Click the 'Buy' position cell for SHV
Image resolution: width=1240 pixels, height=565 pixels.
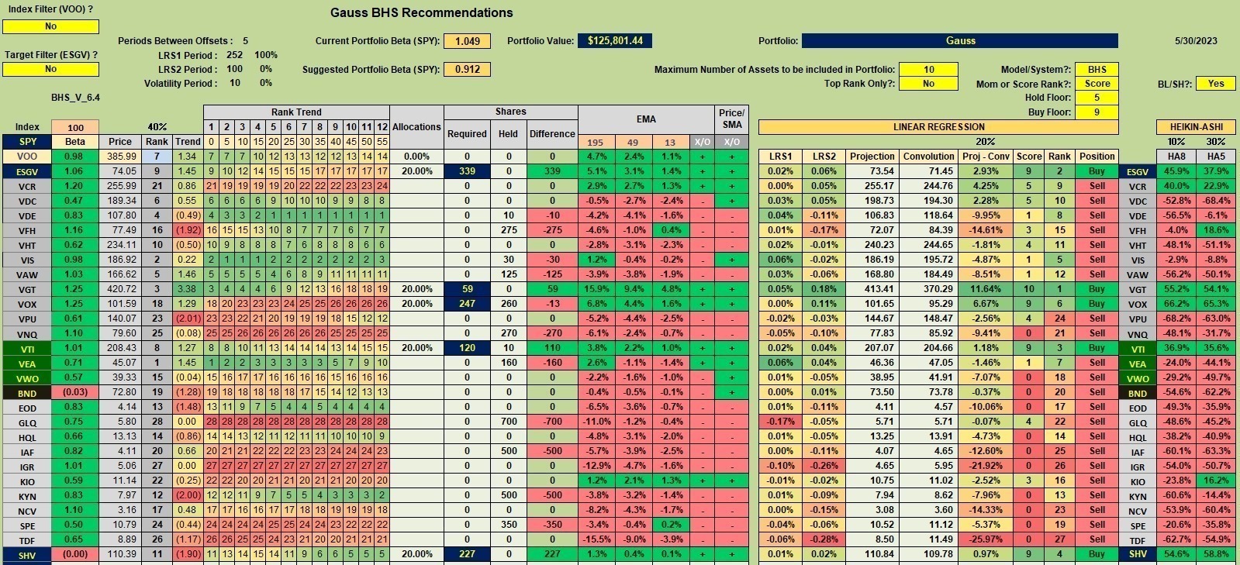[1097, 554]
